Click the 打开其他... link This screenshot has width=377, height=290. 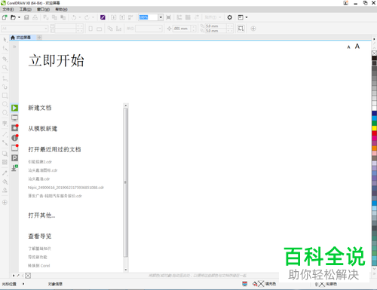[x=41, y=215]
